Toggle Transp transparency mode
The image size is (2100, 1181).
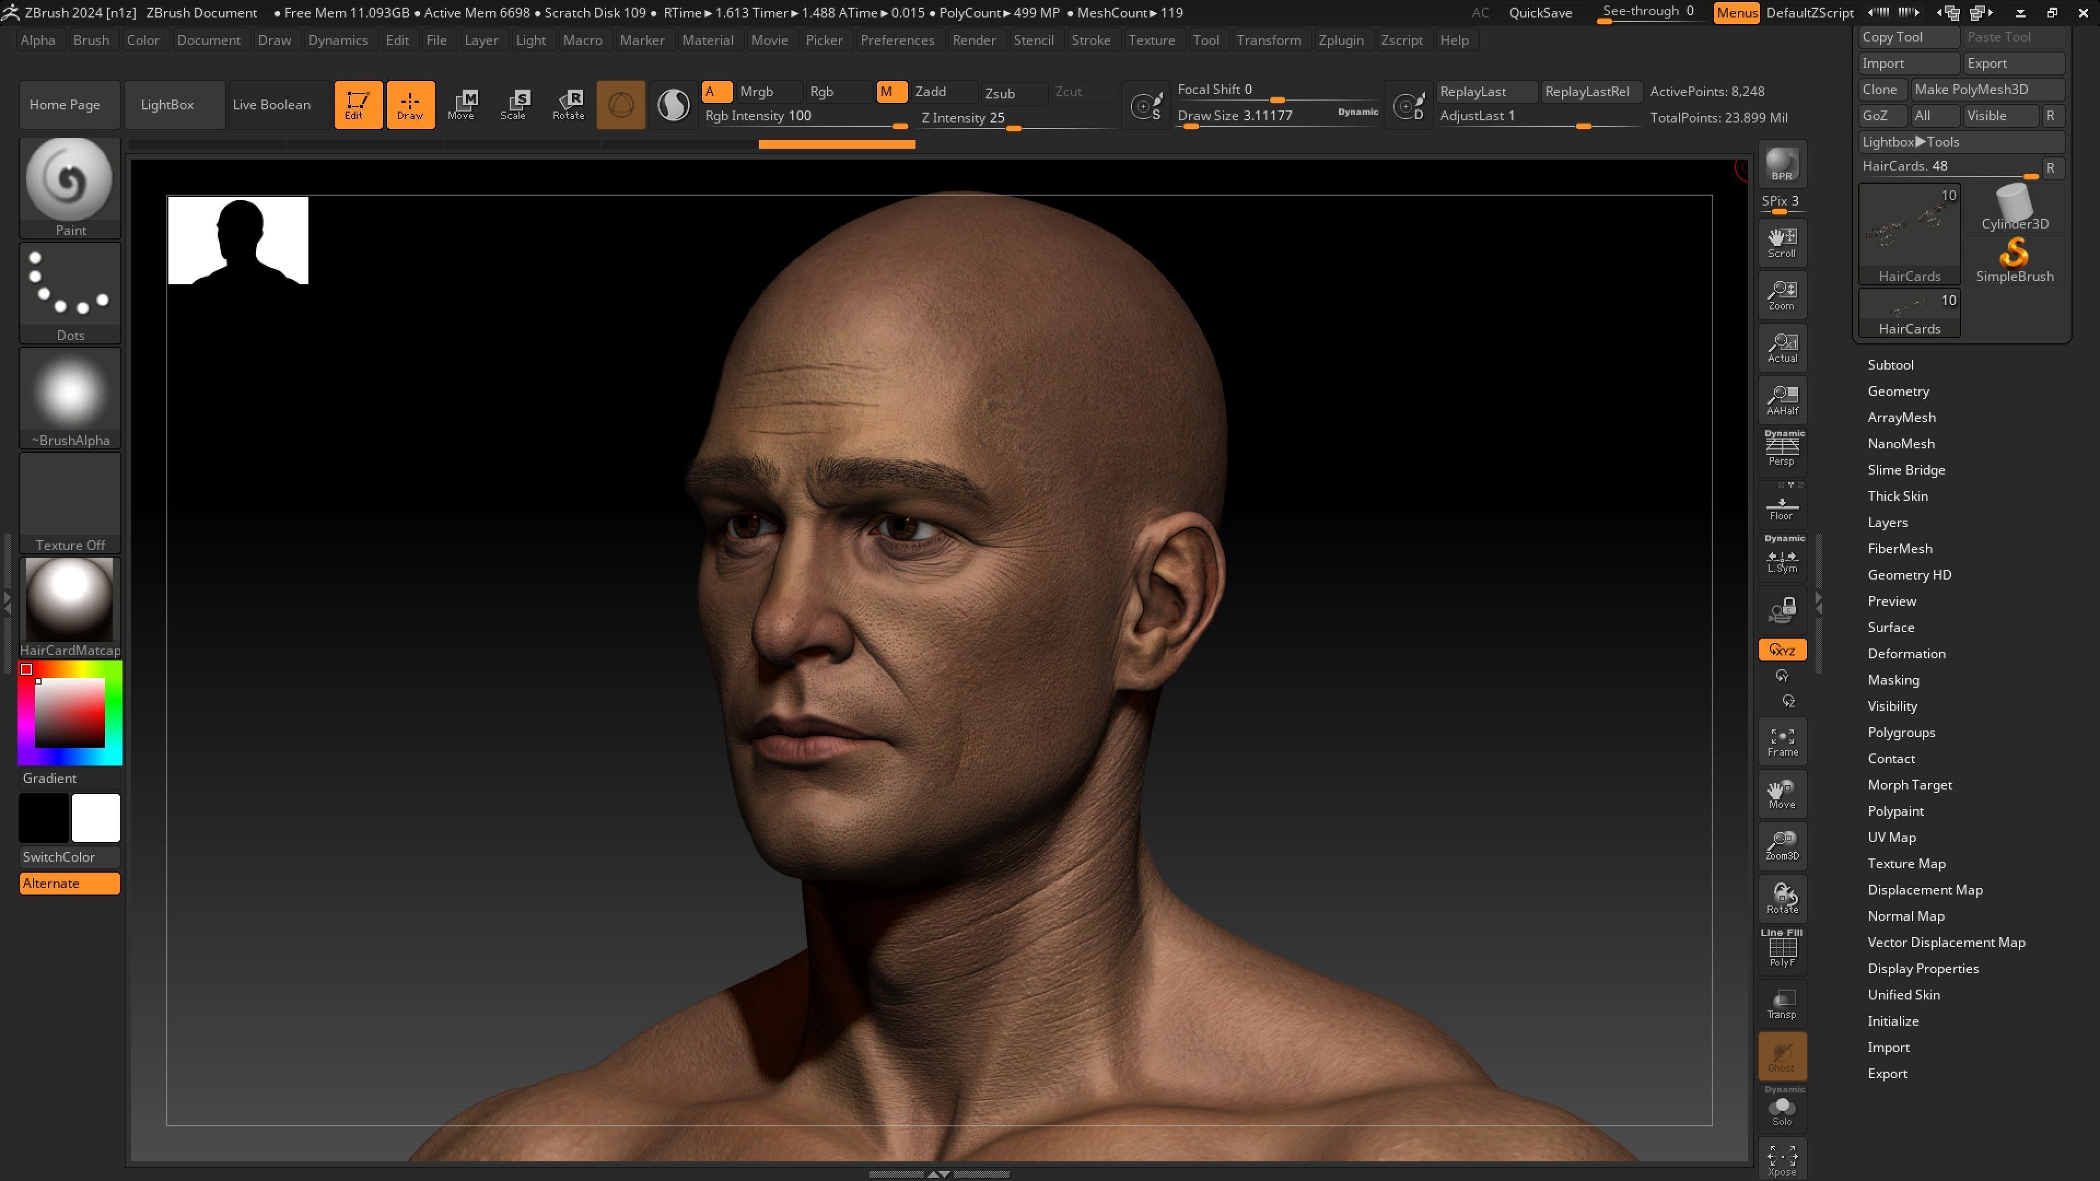[x=1782, y=1004]
